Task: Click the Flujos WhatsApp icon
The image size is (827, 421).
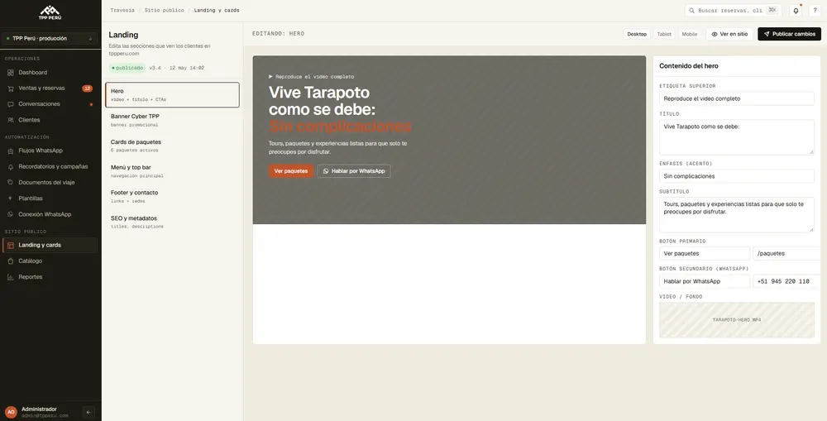Action: 11,151
